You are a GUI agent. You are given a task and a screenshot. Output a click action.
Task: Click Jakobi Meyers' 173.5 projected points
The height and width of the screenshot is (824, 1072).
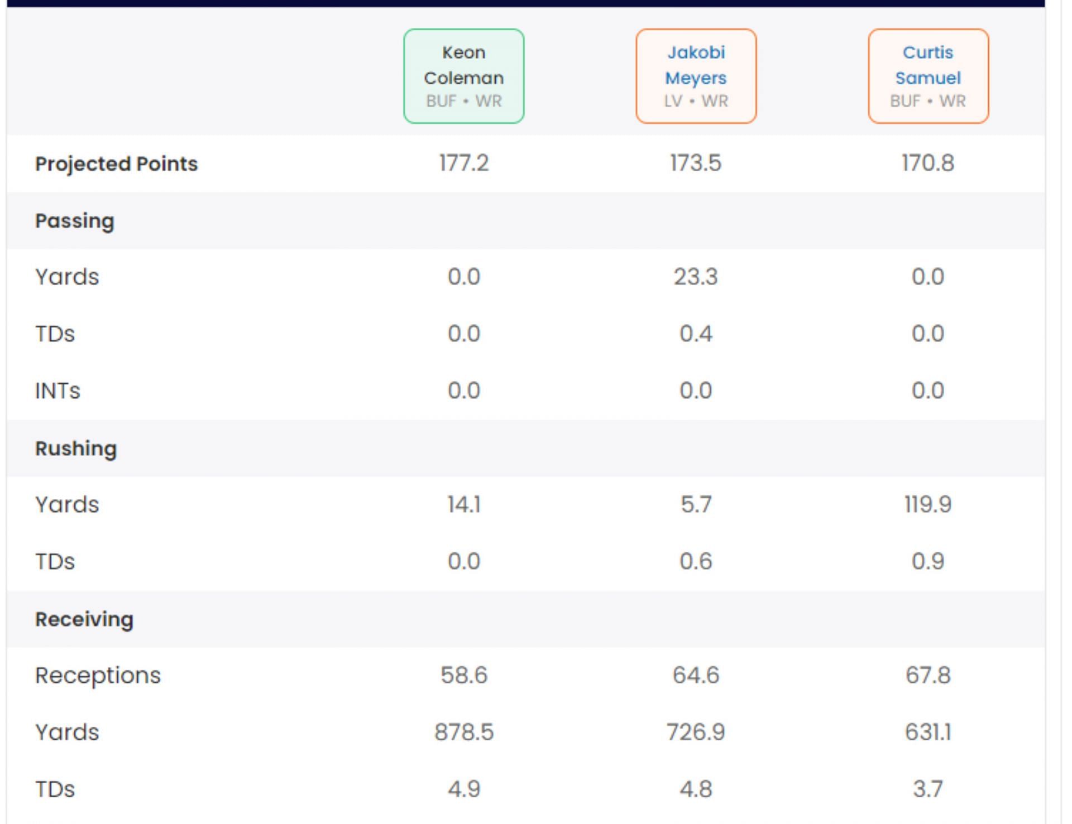(696, 163)
